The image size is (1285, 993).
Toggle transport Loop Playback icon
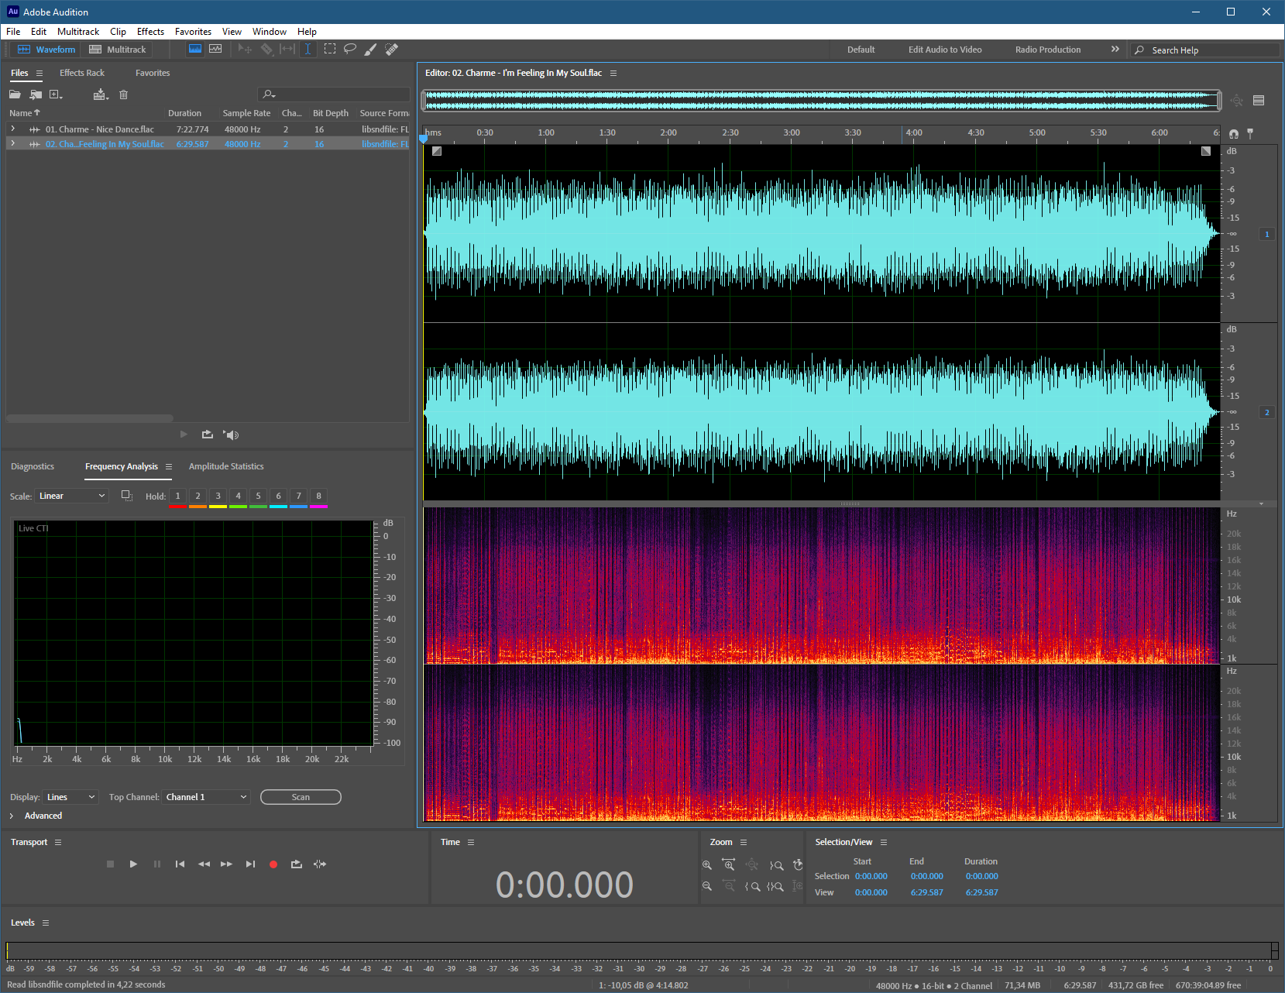click(297, 864)
